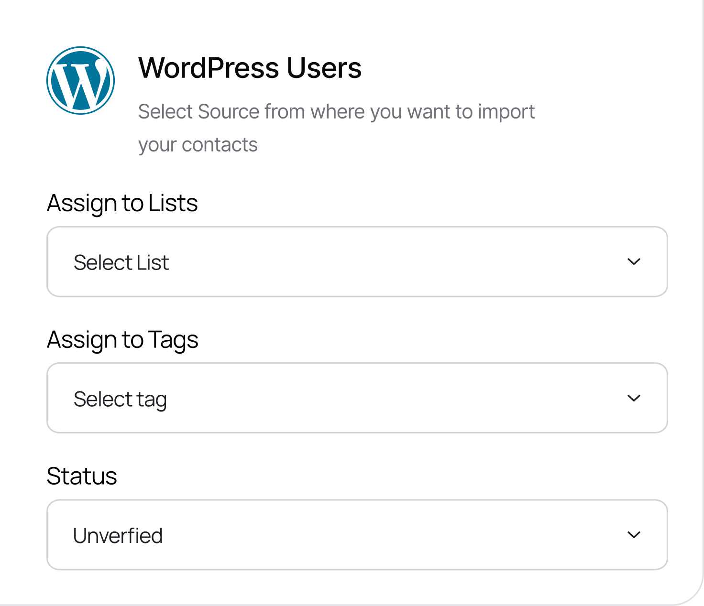The height and width of the screenshot is (606, 704).
Task: Open the Status dropdown showing Unverfied
Action: [x=357, y=535]
